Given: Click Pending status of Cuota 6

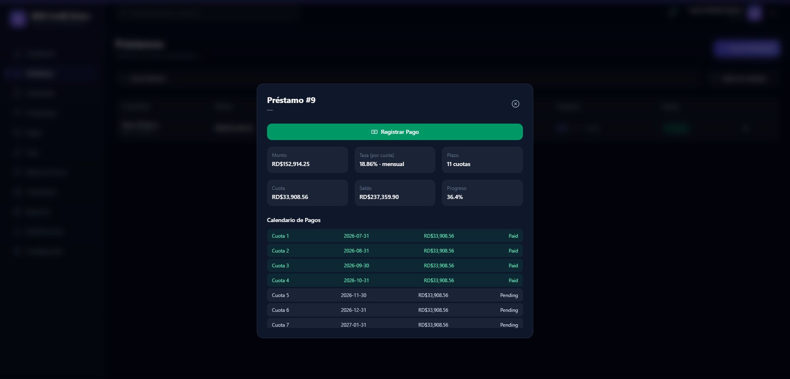Looking at the screenshot, I should point(509,310).
